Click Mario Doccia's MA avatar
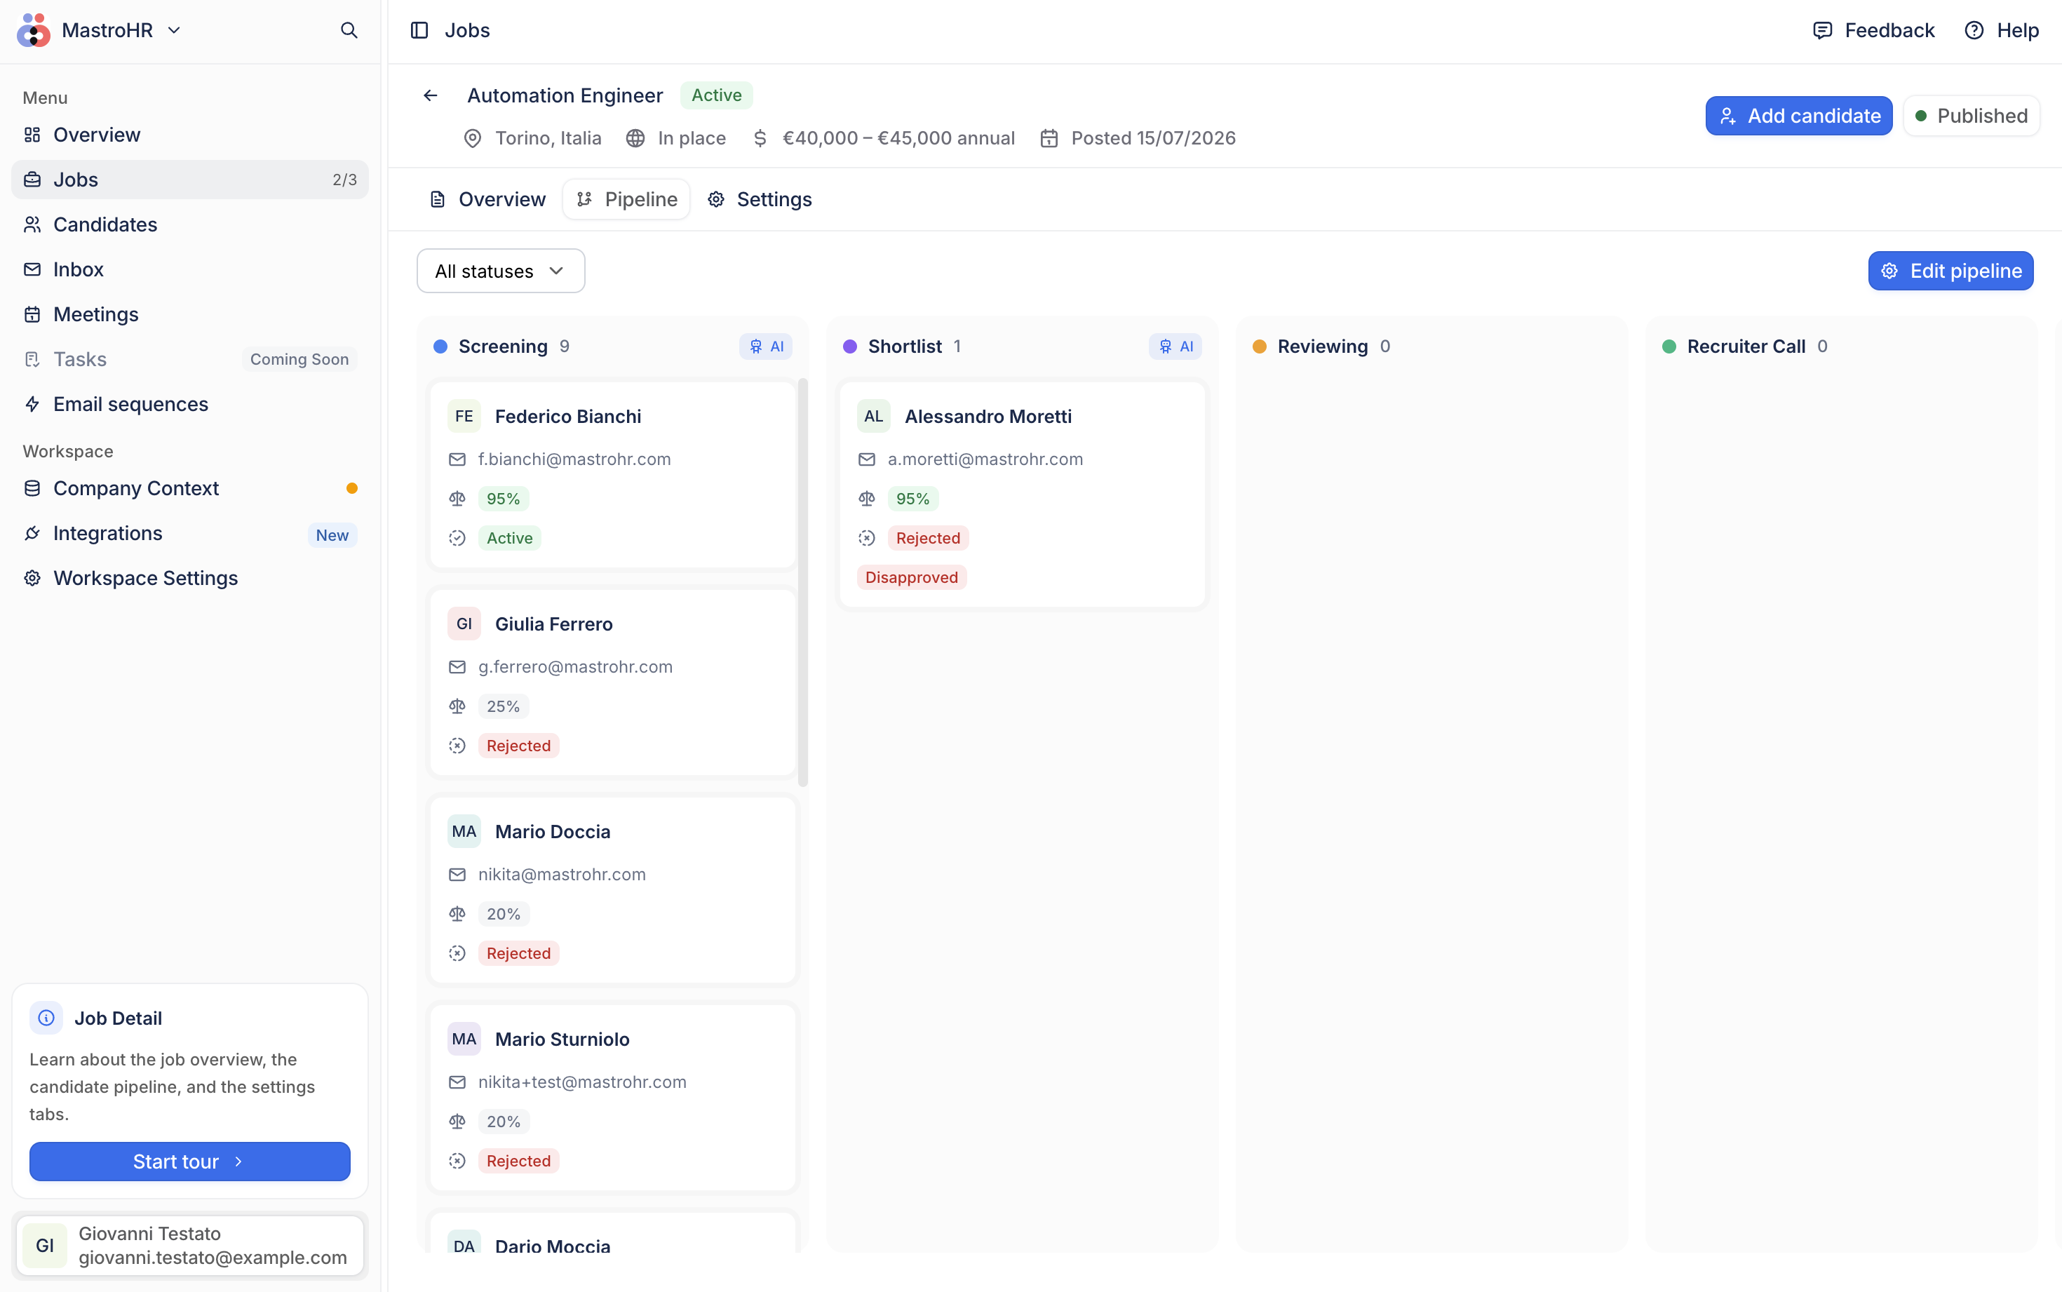 click(x=464, y=831)
